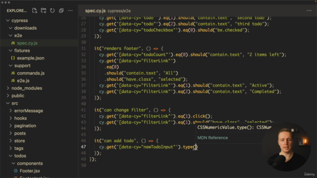Screen dimensions: 317x178
Task: Place cursor inside type() parentheses
Action: pos(195,147)
